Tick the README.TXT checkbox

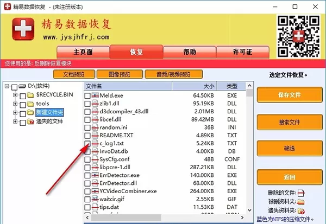(x=87, y=136)
